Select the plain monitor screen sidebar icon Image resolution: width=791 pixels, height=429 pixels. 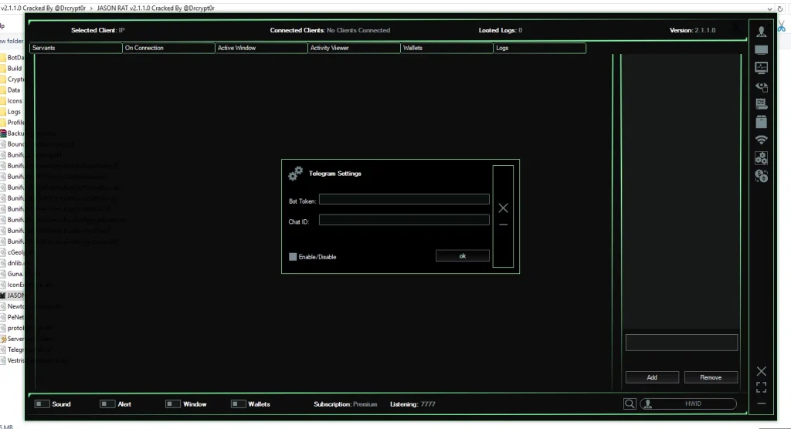pos(762,50)
